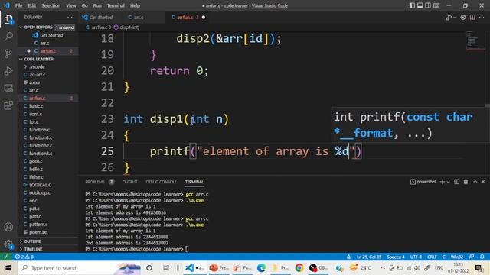Open the Search view in activity bar
Screen dimensions: 490x275
point(8,37)
